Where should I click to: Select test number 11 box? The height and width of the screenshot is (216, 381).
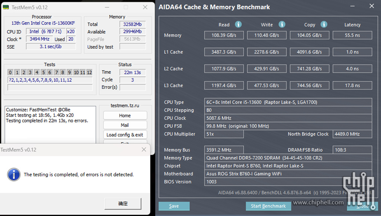coord(82,72)
